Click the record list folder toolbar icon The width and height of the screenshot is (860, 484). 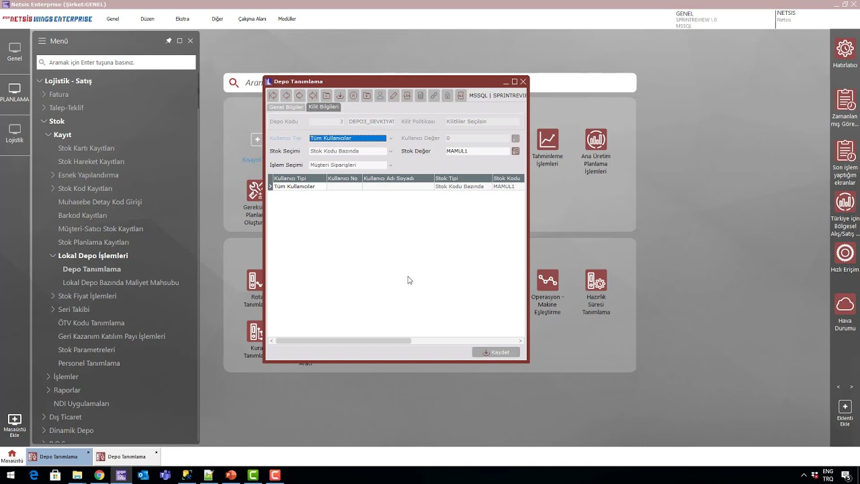click(327, 95)
